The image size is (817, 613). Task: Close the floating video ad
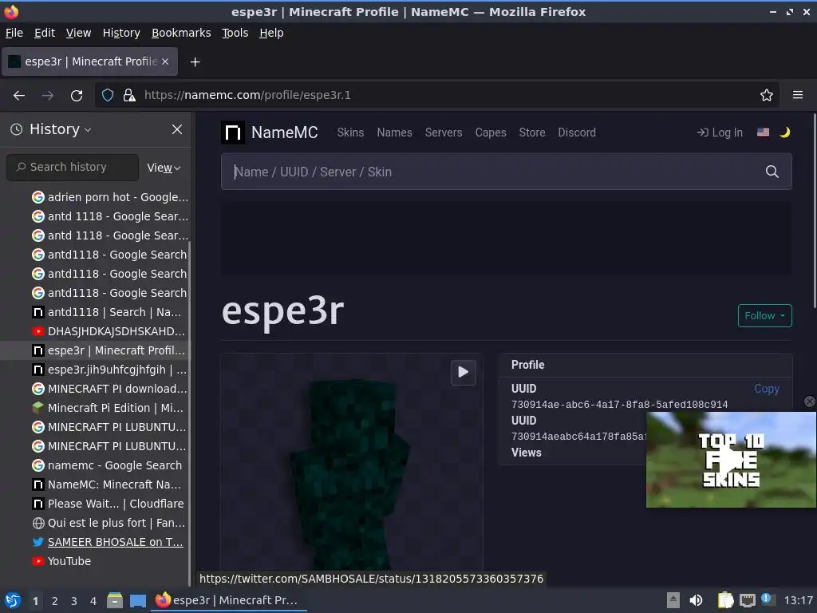[809, 401]
